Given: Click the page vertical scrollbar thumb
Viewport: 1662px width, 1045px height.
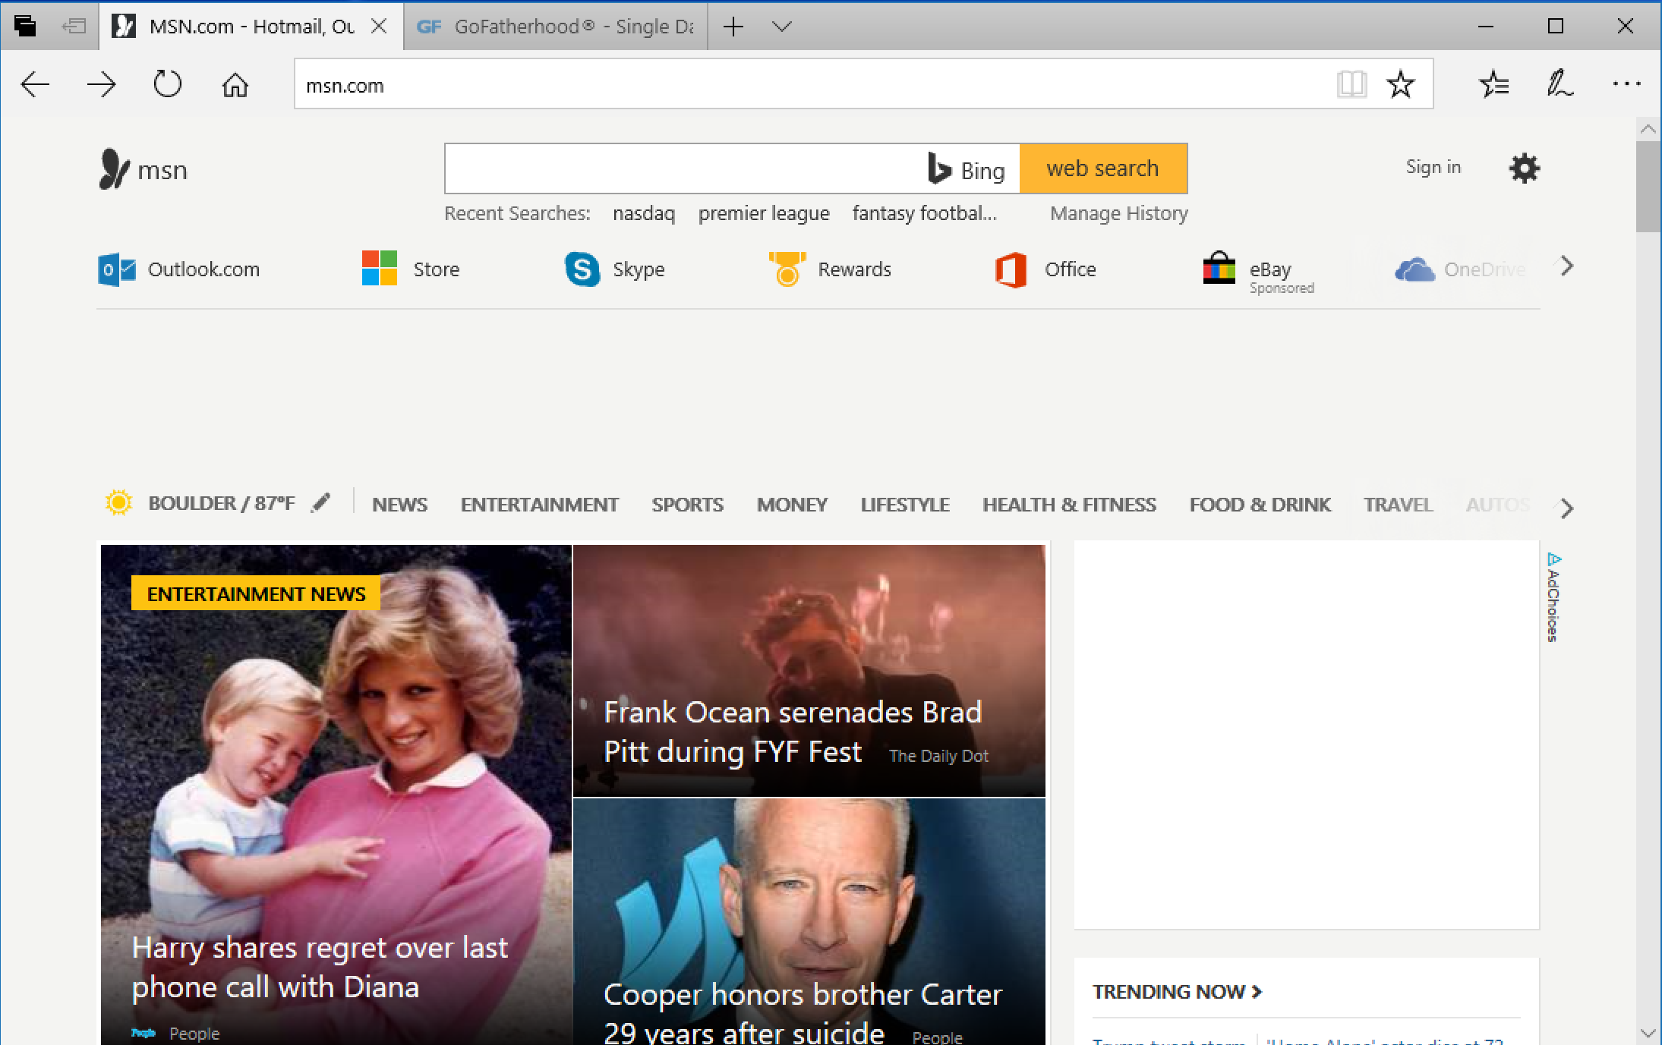Looking at the screenshot, I should click(1648, 186).
